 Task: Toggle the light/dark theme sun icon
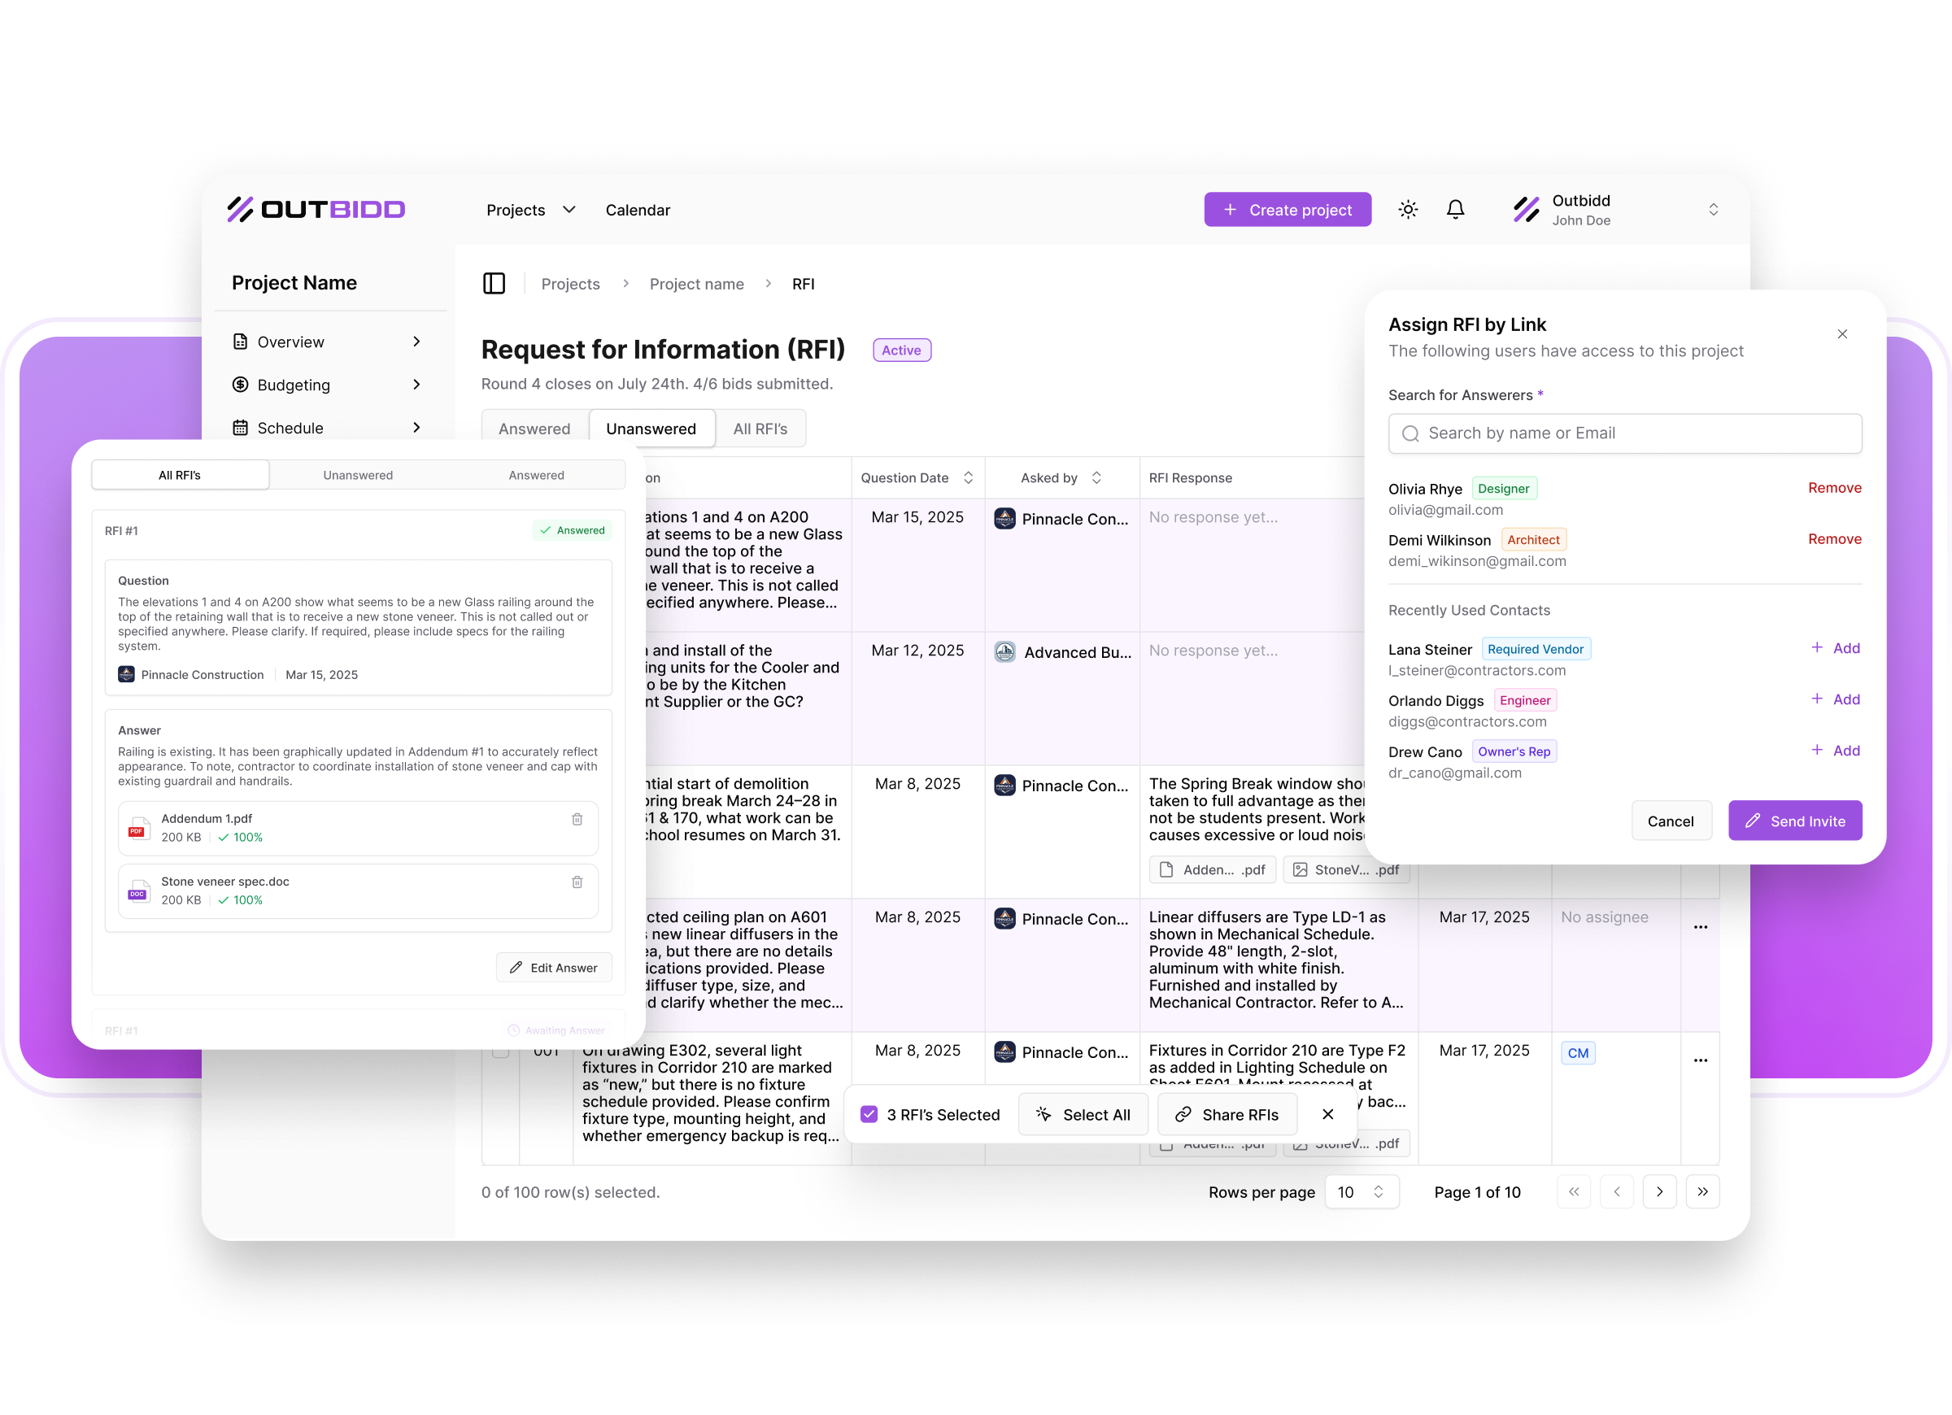click(1408, 209)
